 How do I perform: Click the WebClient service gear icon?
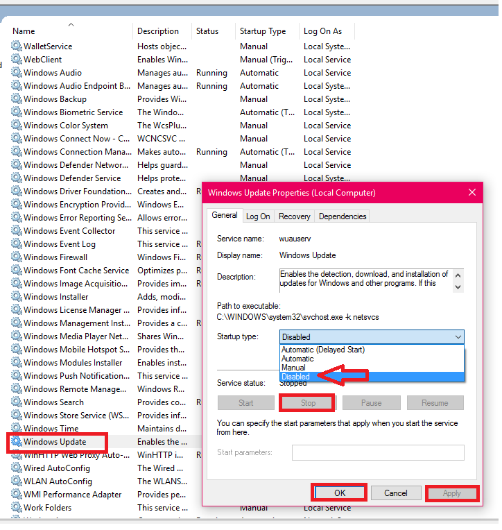16,59
